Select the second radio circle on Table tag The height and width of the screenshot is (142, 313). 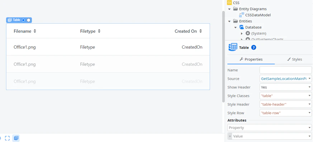29,20
